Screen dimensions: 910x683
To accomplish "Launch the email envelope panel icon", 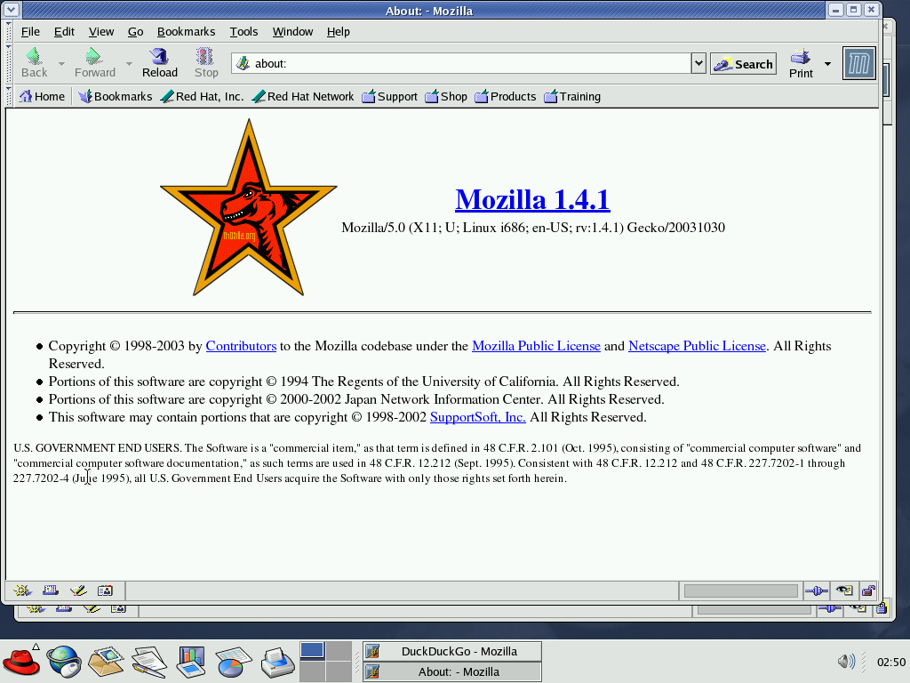I will pyautogui.click(x=107, y=662).
